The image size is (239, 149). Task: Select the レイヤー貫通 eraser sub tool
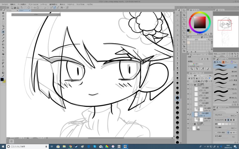pyautogui.click(x=225, y=79)
